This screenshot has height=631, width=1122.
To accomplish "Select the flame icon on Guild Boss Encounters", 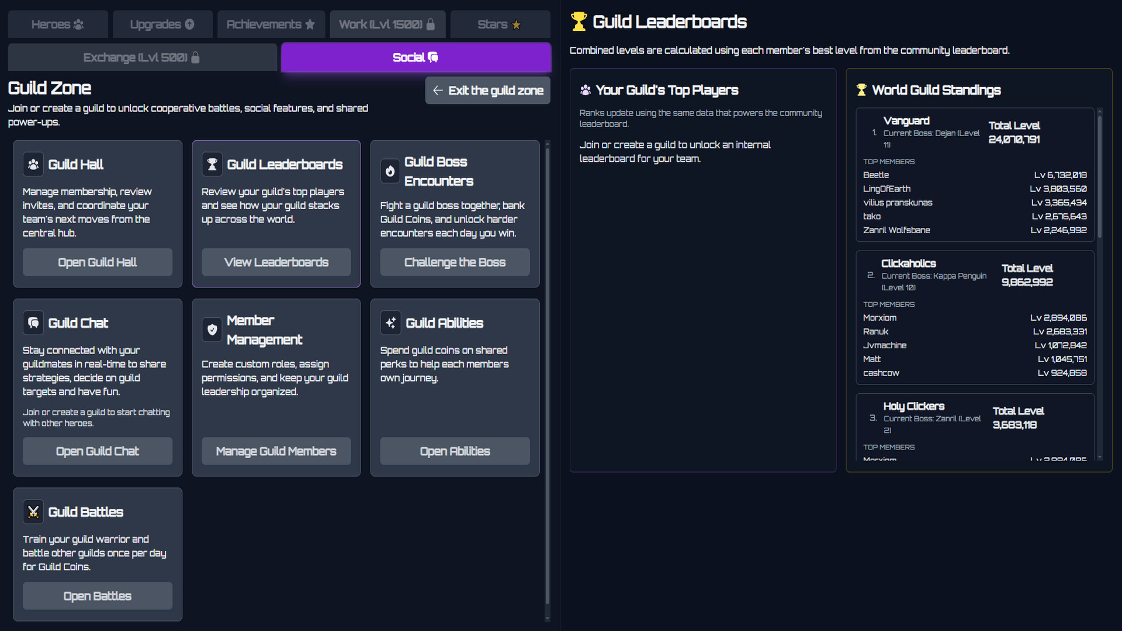I will pos(391,171).
